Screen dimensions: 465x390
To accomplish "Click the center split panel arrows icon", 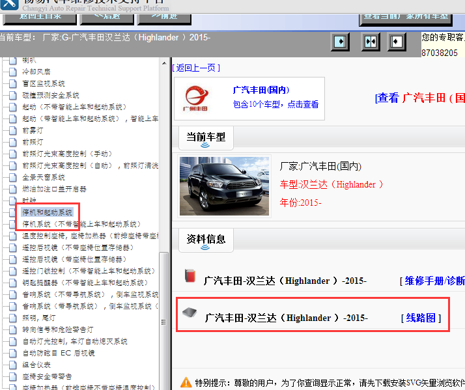I will (371, 42).
